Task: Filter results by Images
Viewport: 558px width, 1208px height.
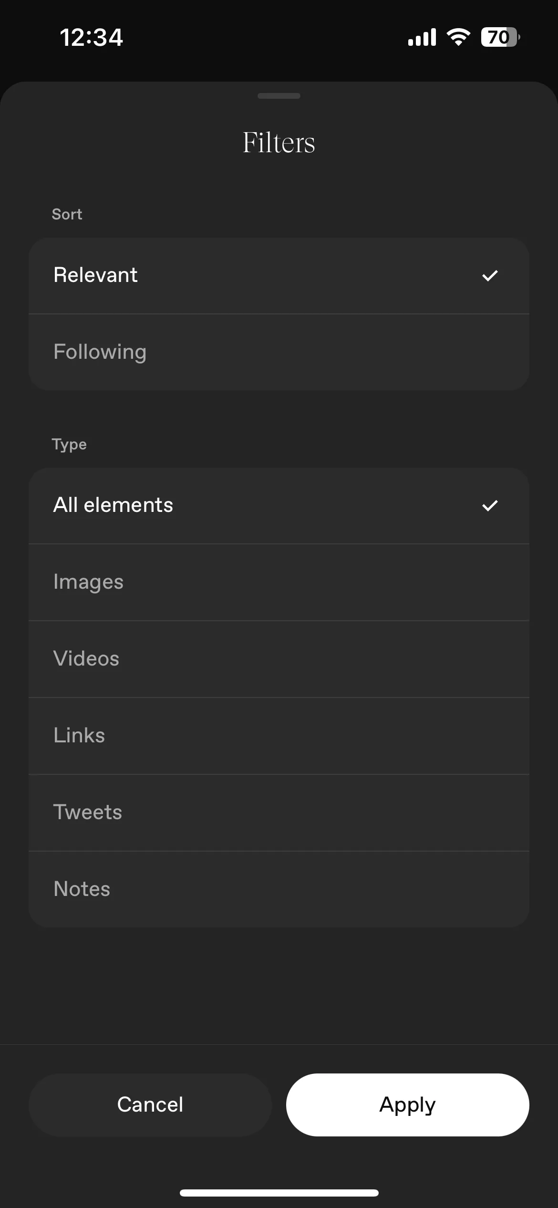Action: (279, 583)
